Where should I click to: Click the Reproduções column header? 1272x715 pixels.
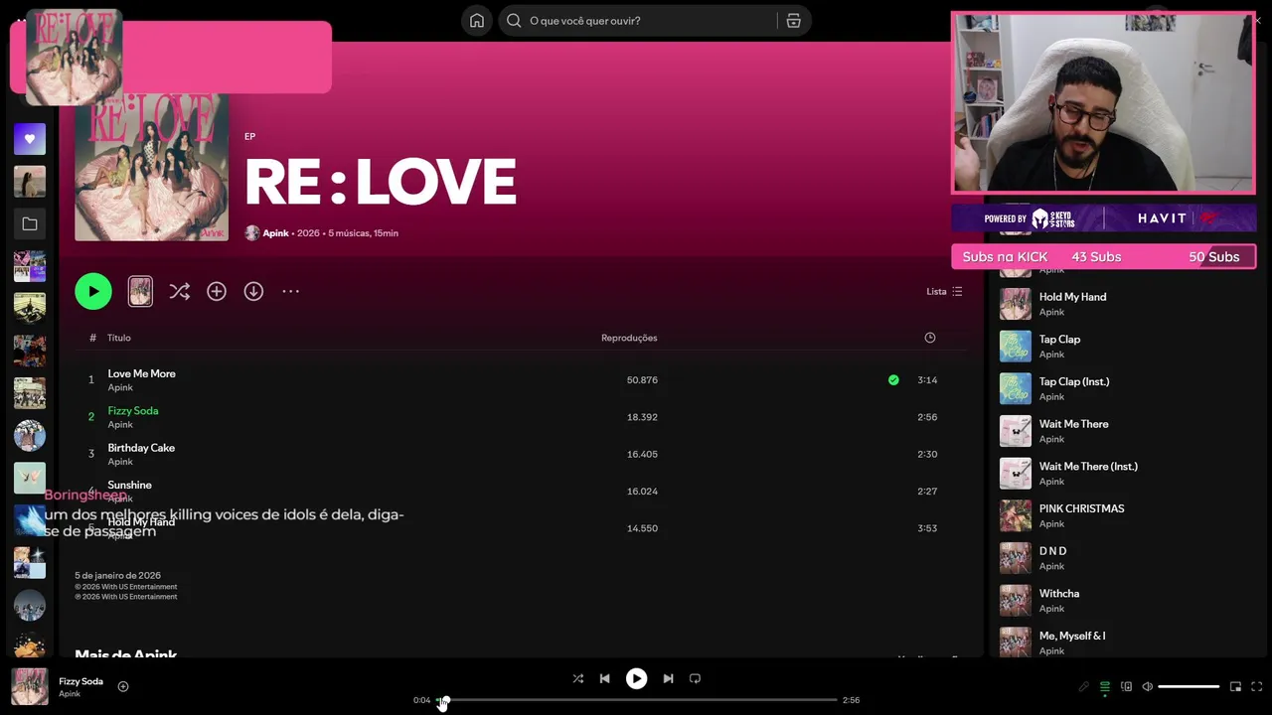point(629,338)
